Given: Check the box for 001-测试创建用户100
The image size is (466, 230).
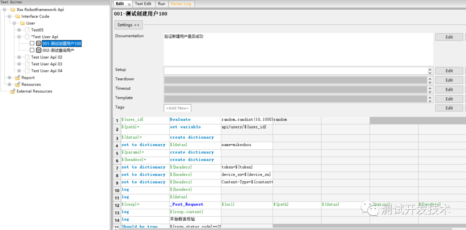Looking at the screenshot, I should pyautogui.click(x=32, y=44).
